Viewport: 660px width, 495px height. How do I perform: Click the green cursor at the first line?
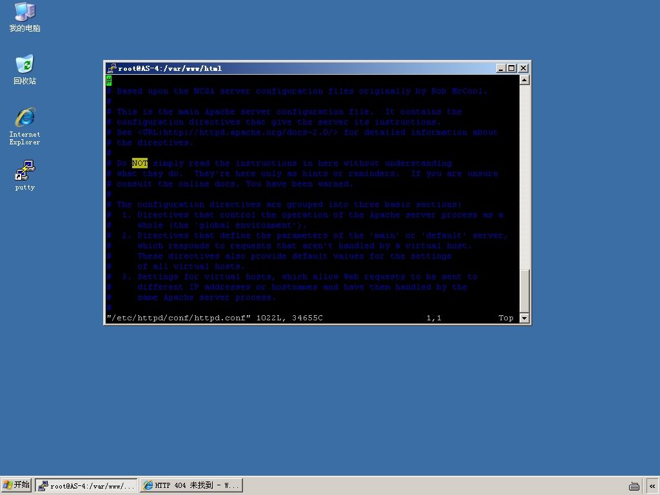coord(109,81)
